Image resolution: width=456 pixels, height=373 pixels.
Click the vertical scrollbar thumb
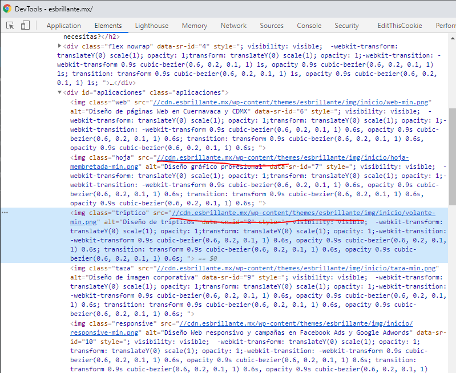click(453, 156)
